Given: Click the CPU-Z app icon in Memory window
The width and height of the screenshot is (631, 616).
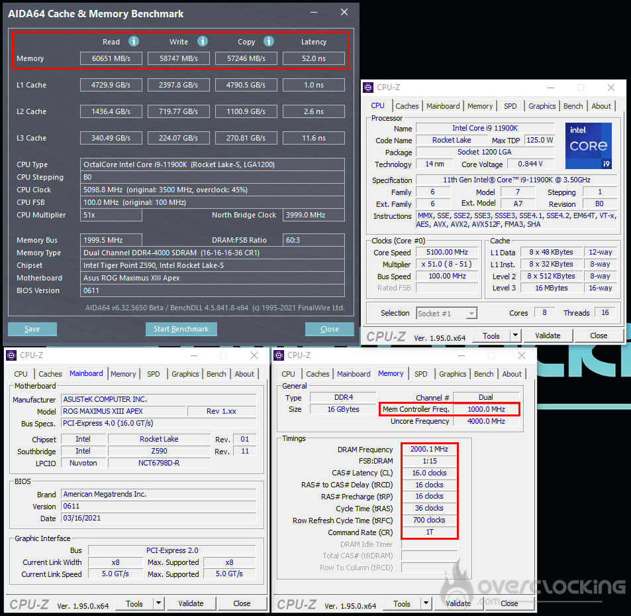Looking at the screenshot, I should (279, 355).
